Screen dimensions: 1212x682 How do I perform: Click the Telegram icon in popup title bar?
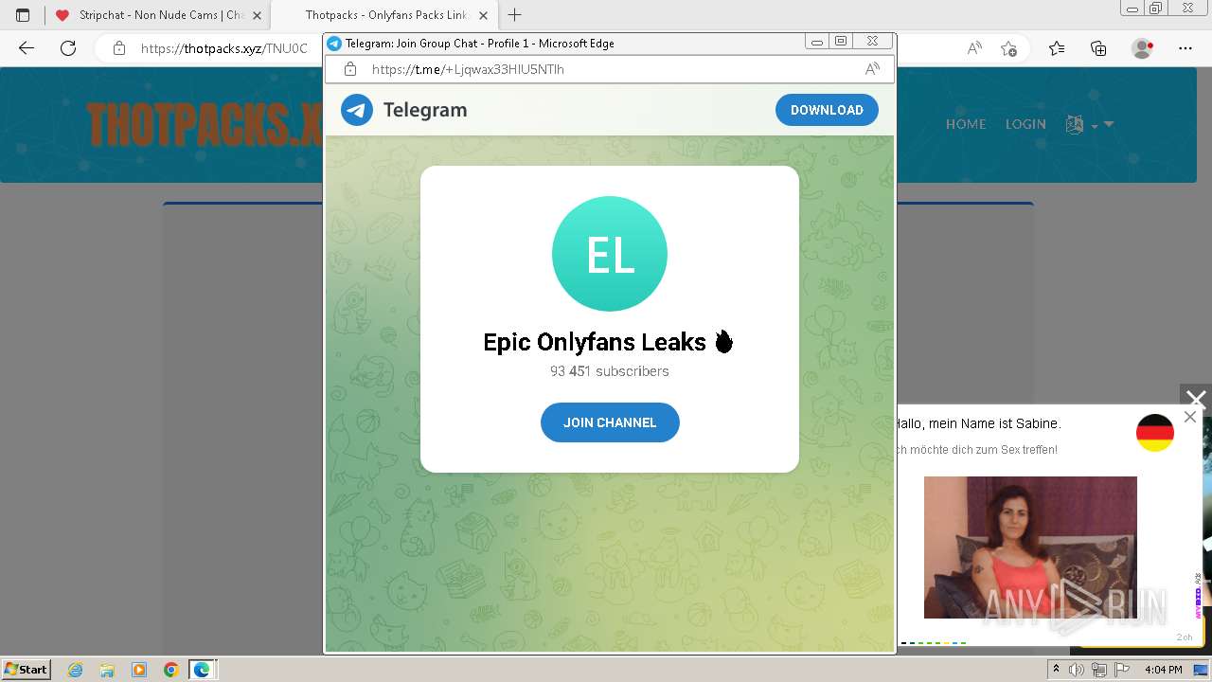(333, 44)
